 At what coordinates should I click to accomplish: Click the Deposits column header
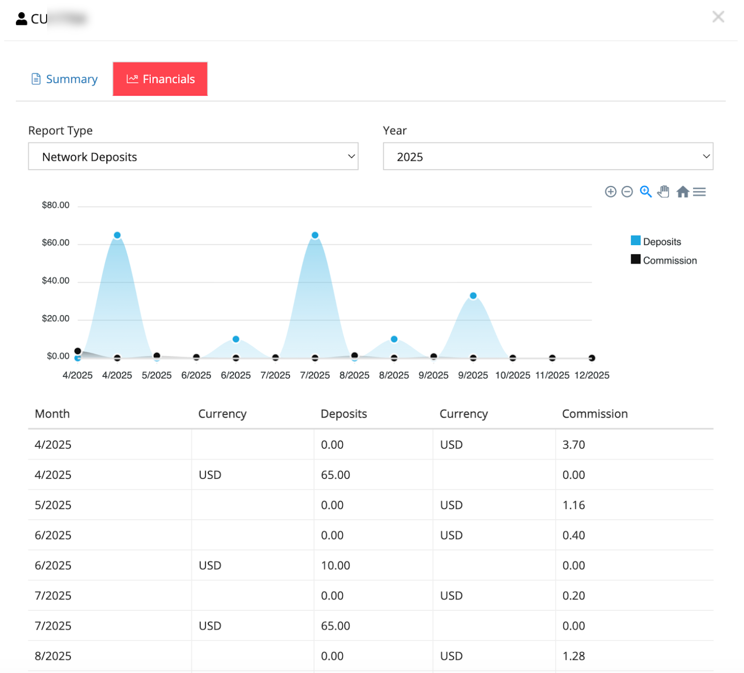[344, 414]
